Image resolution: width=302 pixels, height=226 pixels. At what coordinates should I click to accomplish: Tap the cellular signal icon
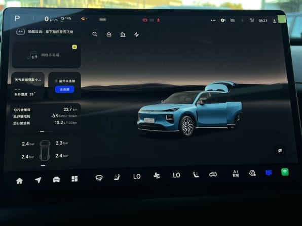tap(252, 20)
